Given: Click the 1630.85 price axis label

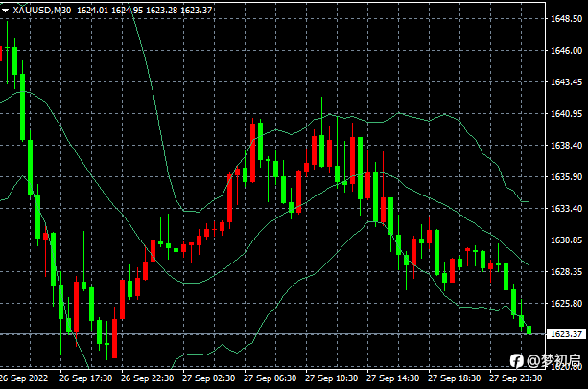Looking at the screenshot, I should point(566,240).
